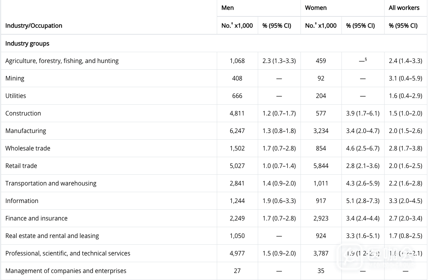Click the Utilities row label

(x=16, y=96)
